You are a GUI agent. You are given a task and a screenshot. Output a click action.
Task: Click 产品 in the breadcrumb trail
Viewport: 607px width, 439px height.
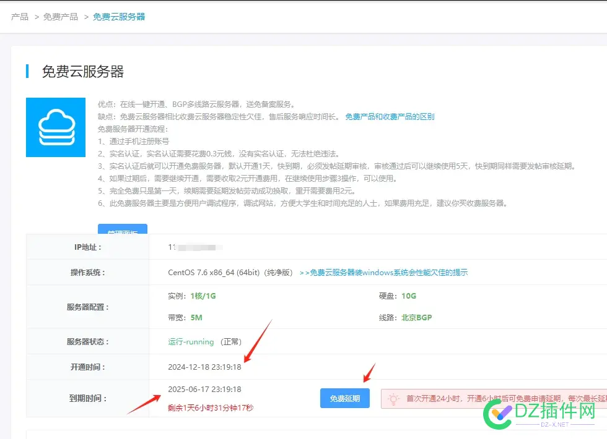click(21, 17)
